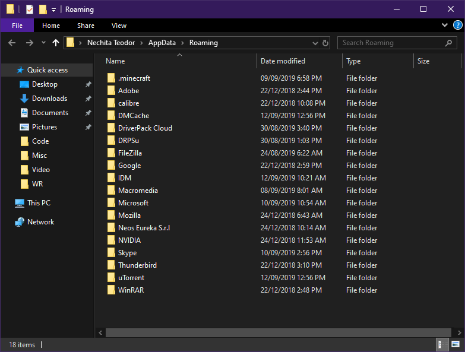Open the address bar history dropdown

pos(315,43)
